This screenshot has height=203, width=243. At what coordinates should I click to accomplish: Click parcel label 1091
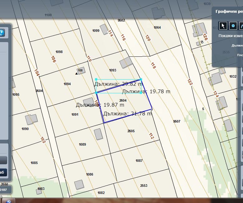[x=75, y=115]
